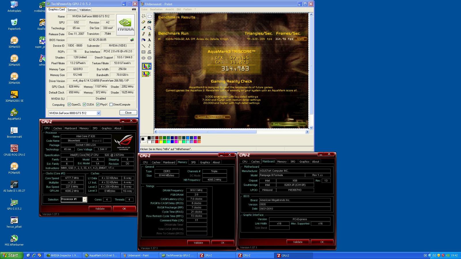The width and height of the screenshot is (461, 259).
Task: Open SPD tab in CPU-Z Memory window
Action: pyautogui.click(x=193, y=162)
